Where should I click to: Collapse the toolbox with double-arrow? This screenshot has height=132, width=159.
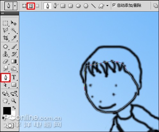tap(3, 13)
